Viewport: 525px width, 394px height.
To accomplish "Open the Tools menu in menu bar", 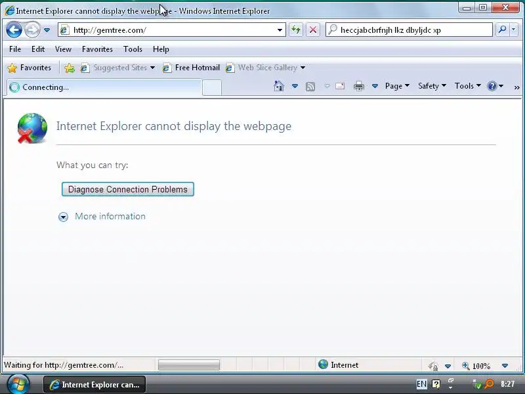I will pyautogui.click(x=133, y=49).
